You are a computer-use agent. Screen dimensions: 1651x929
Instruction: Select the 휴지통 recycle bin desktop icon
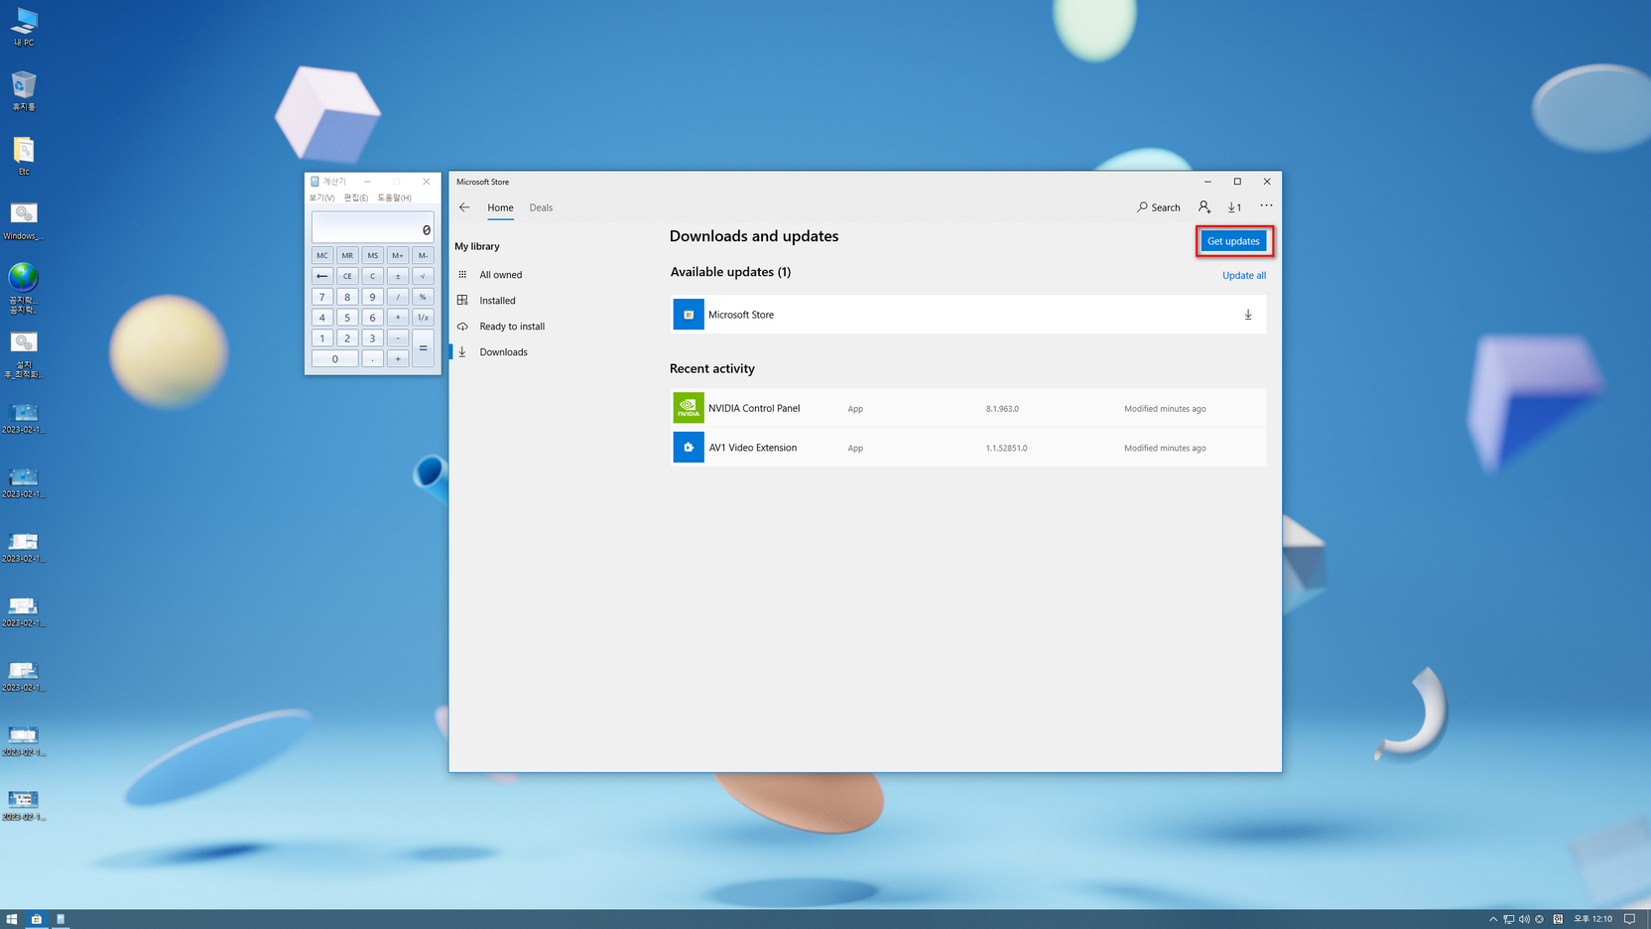(x=24, y=91)
